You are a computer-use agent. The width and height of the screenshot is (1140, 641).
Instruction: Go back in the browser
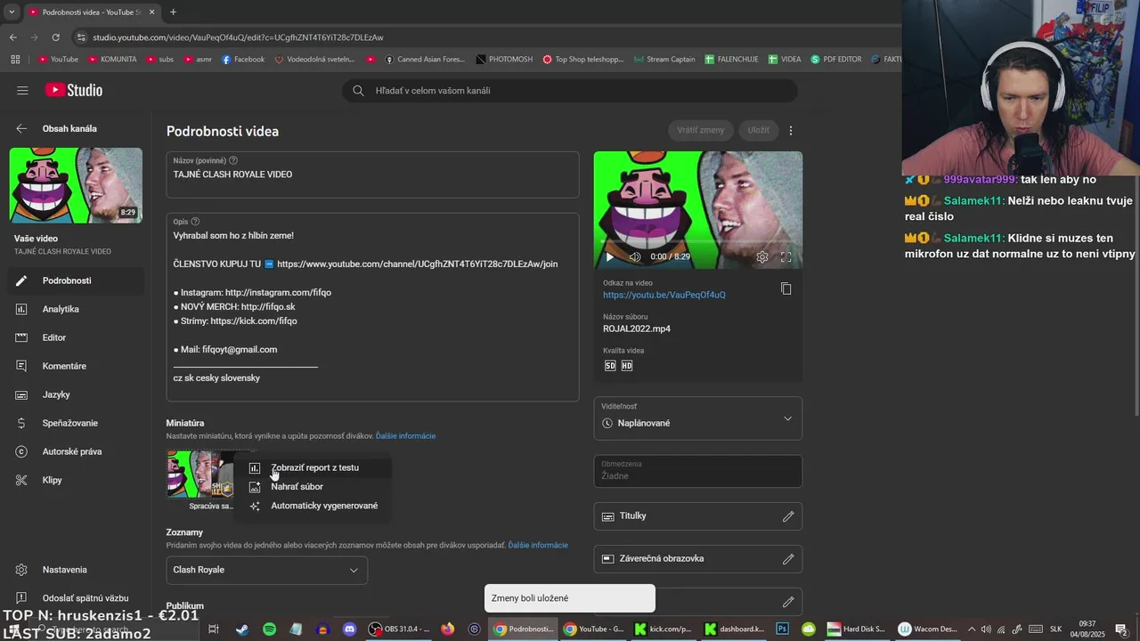pyautogui.click(x=12, y=37)
